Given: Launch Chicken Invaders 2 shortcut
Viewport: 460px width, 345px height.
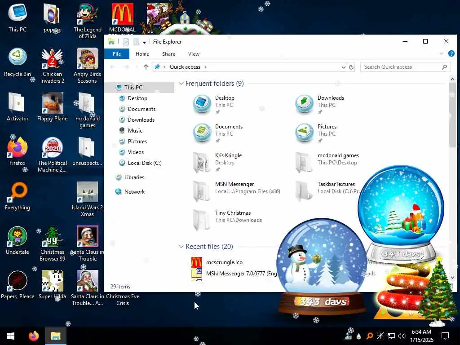Looking at the screenshot, I should tap(52, 66).
